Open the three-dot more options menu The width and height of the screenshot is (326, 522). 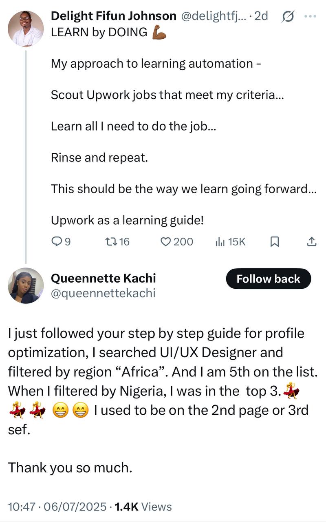point(311,16)
